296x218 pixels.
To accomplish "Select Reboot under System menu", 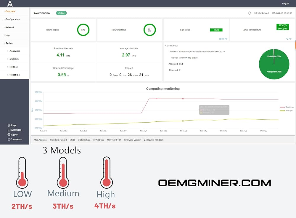I will point(14,67).
